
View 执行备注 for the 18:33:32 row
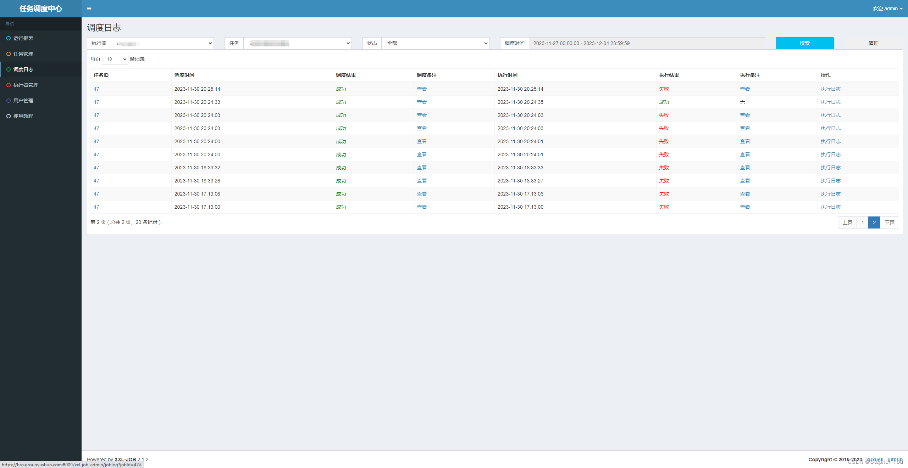(745, 168)
